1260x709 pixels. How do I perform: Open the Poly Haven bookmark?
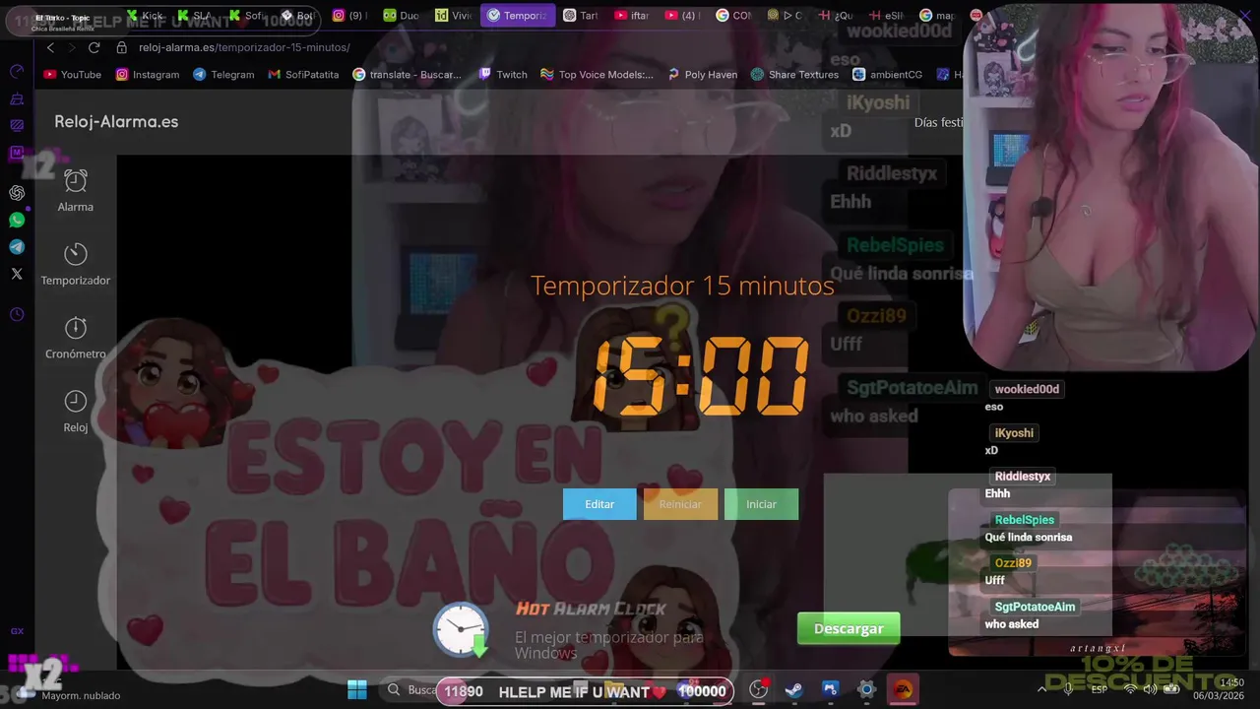pyautogui.click(x=702, y=75)
